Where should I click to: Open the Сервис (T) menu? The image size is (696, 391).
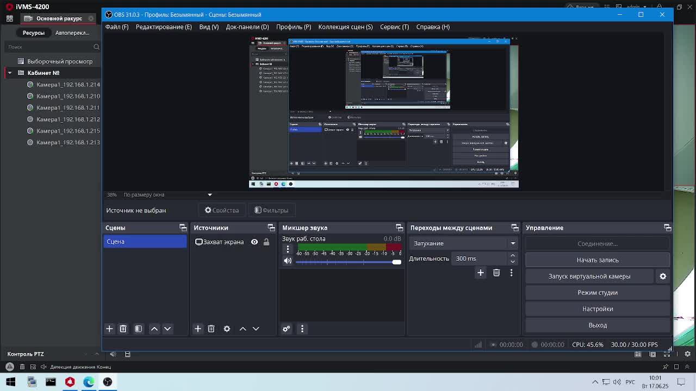point(395,27)
